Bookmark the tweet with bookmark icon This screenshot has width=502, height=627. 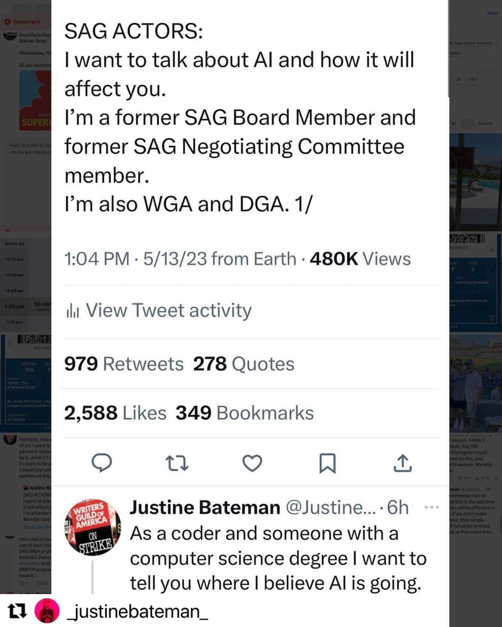327,463
